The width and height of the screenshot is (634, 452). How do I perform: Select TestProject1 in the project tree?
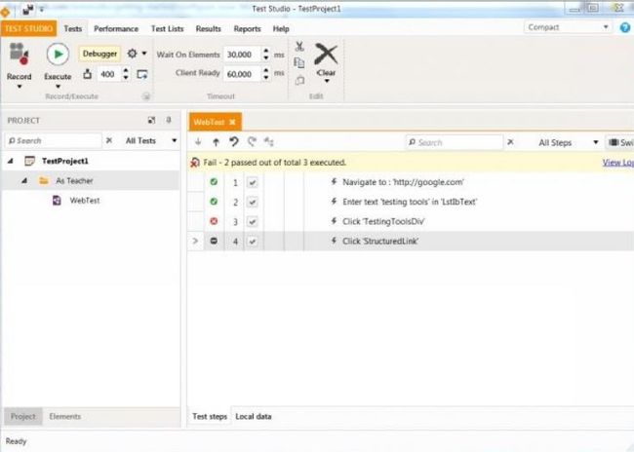point(65,161)
